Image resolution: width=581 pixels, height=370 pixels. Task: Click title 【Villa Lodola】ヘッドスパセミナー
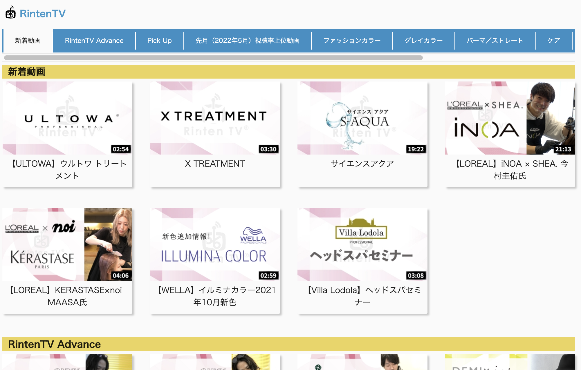click(x=362, y=296)
